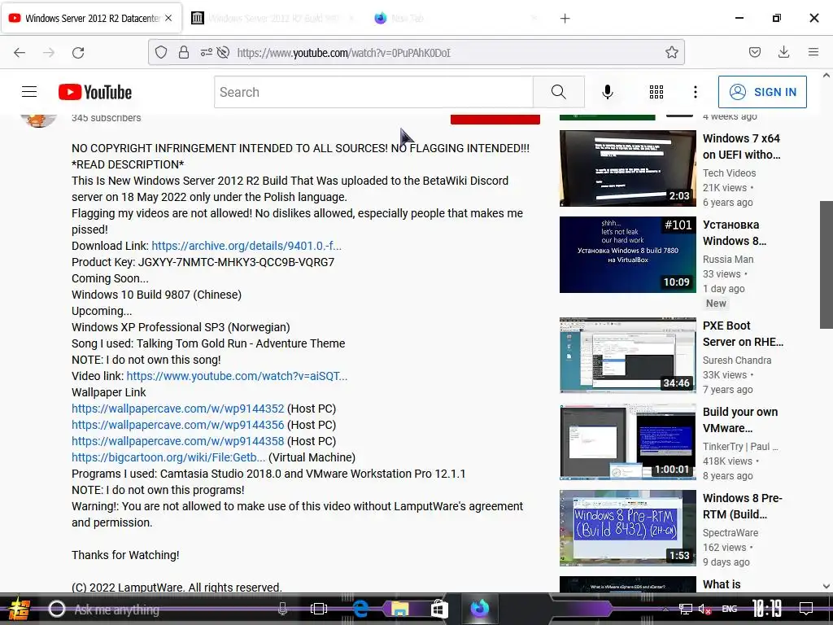Open the bigcartoon.org wiki link

(x=168, y=457)
